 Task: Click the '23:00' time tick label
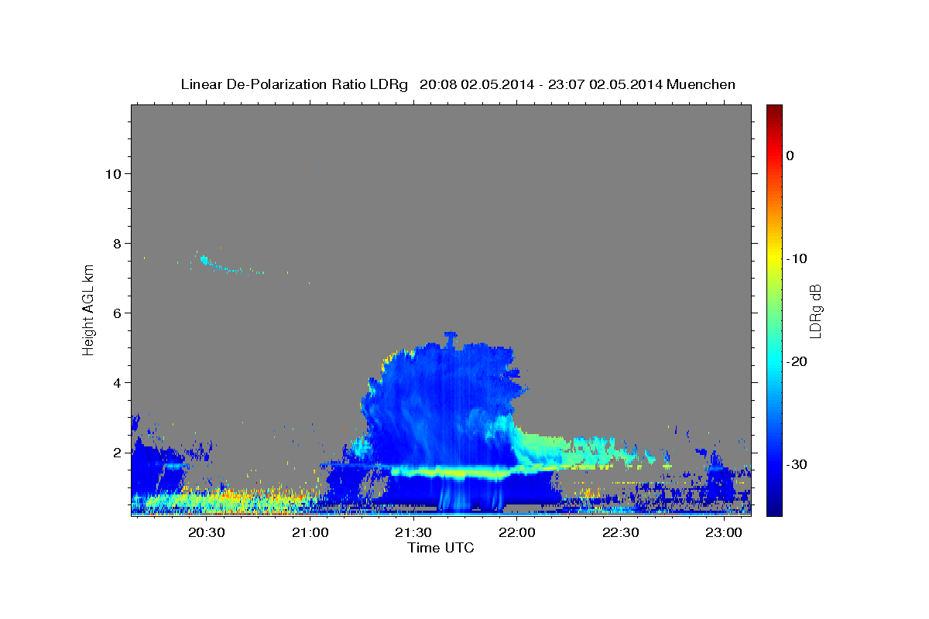tap(725, 533)
